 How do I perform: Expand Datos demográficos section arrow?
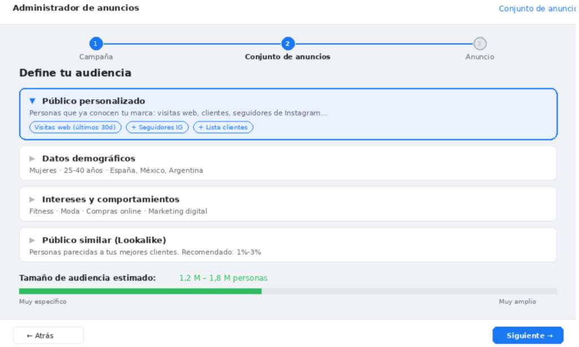click(32, 159)
